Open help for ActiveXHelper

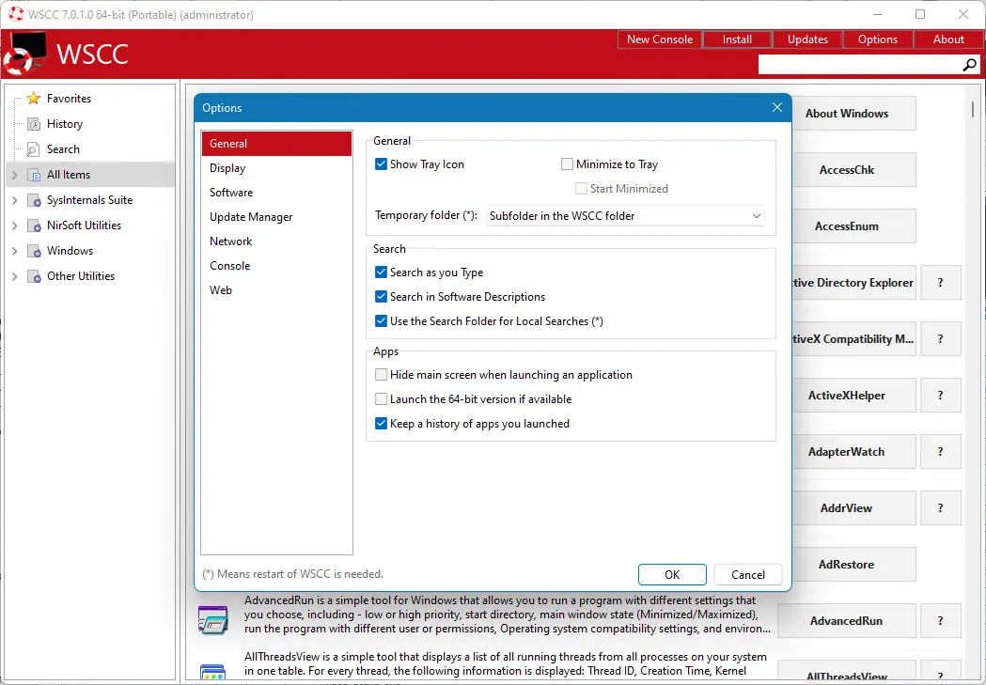[x=941, y=396]
